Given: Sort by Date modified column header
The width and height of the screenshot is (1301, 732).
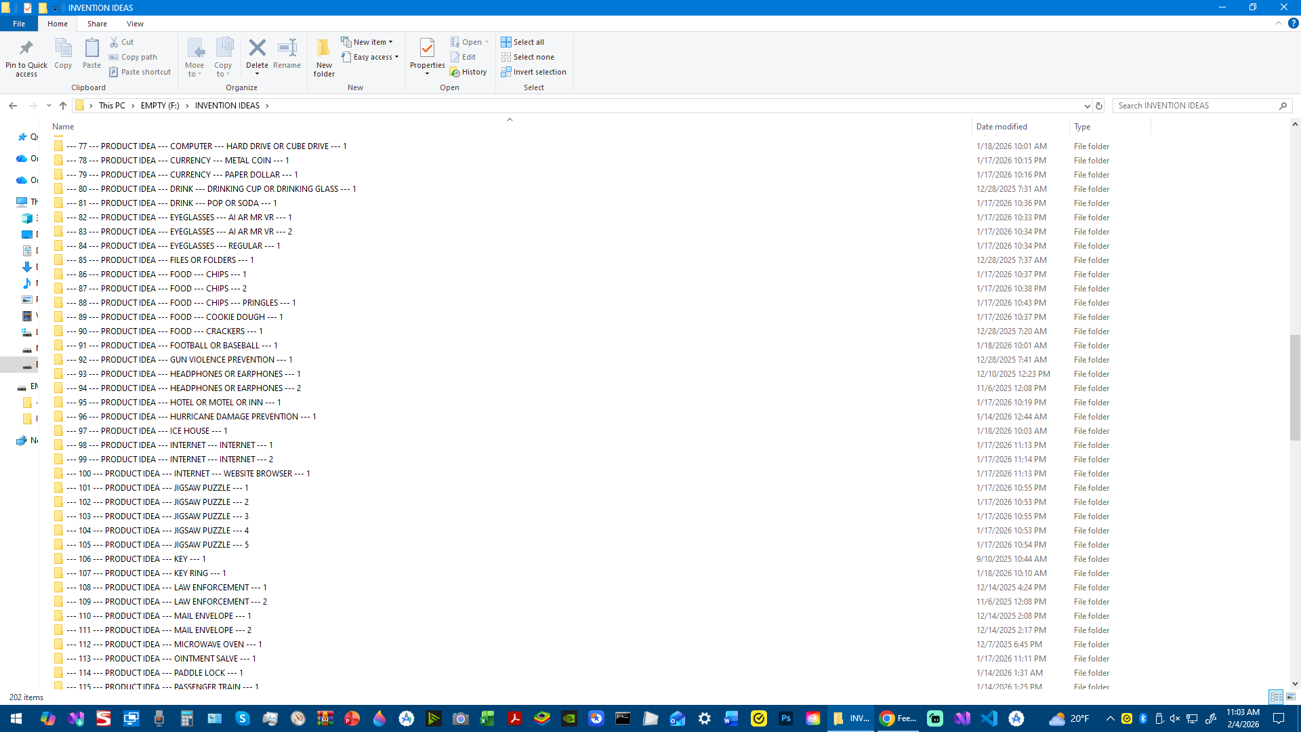Looking at the screenshot, I should [1001, 127].
